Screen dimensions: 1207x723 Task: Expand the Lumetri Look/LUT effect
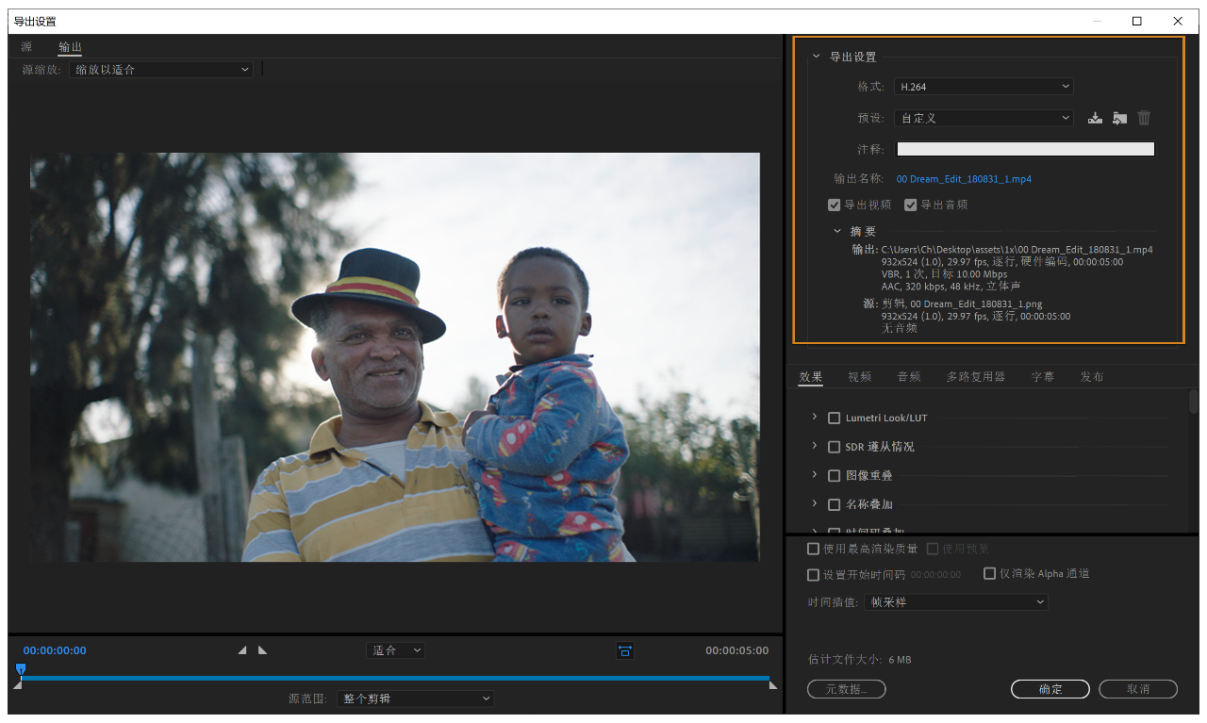(815, 417)
